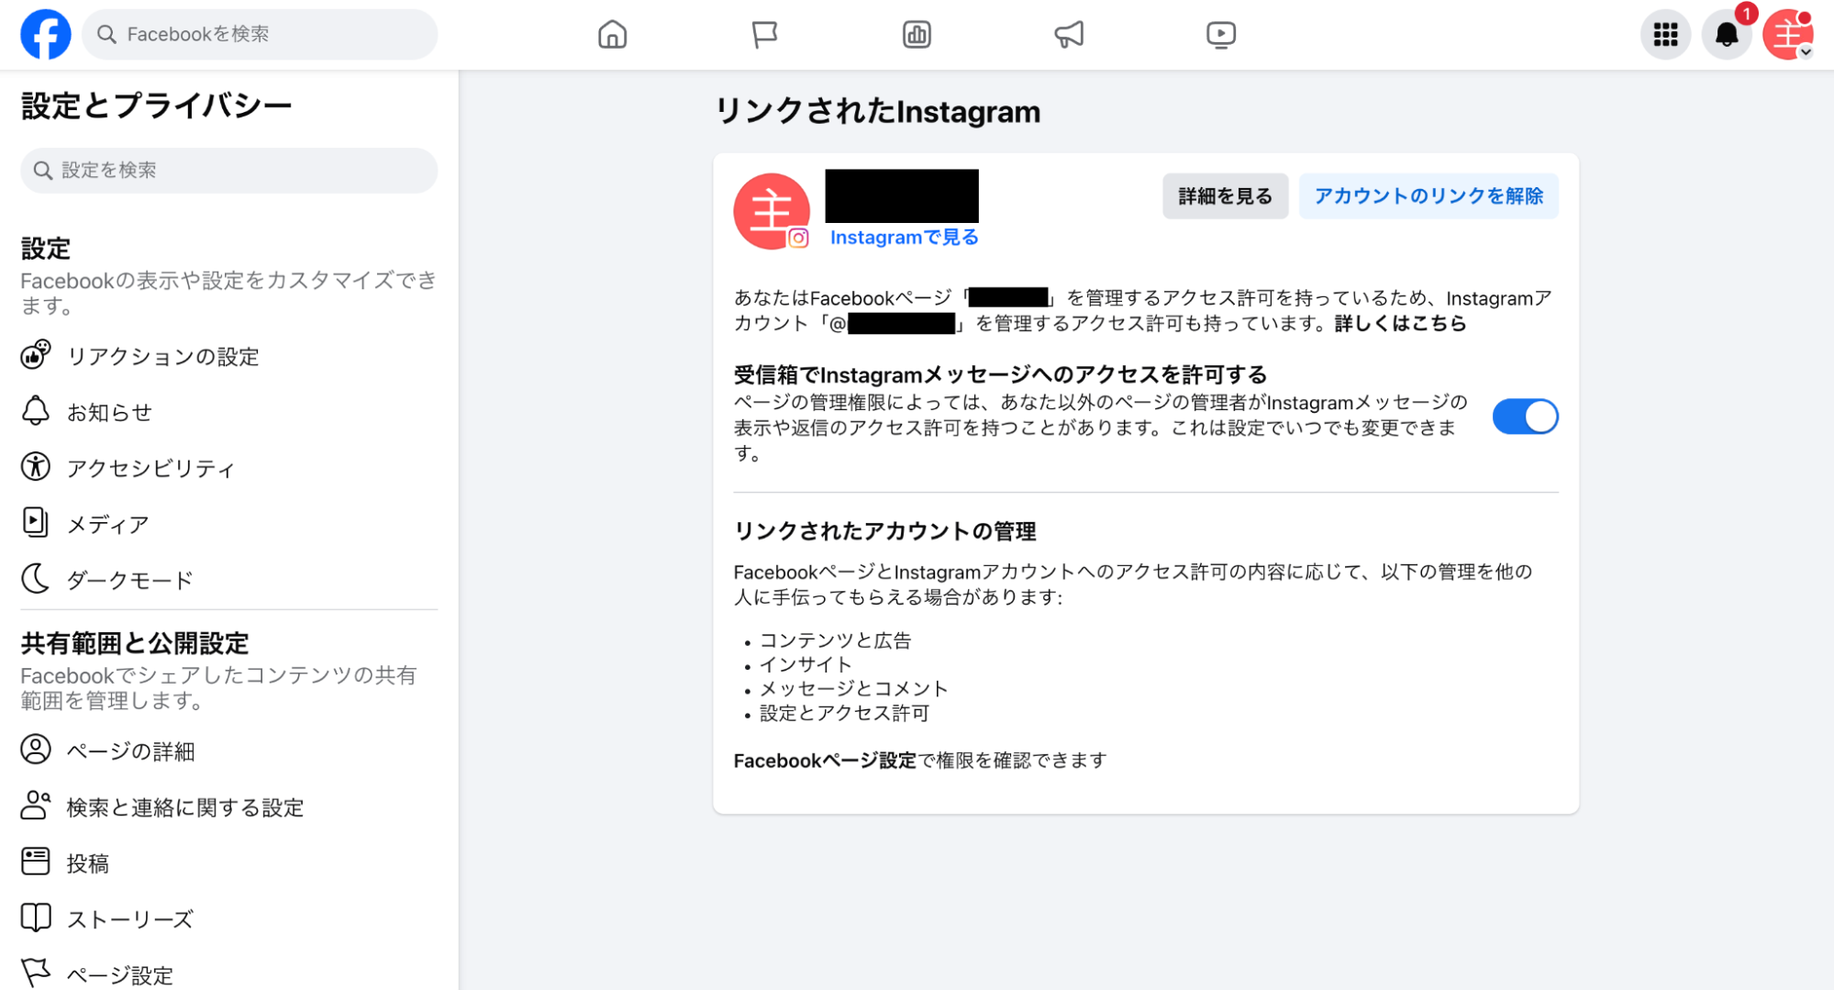Viewport: 1834px width, 990px height.
Task: Open the Facebookページ設定 link
Action: (825, 761)
